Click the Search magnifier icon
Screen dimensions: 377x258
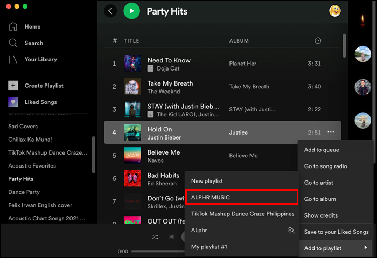tap(13, 43)
